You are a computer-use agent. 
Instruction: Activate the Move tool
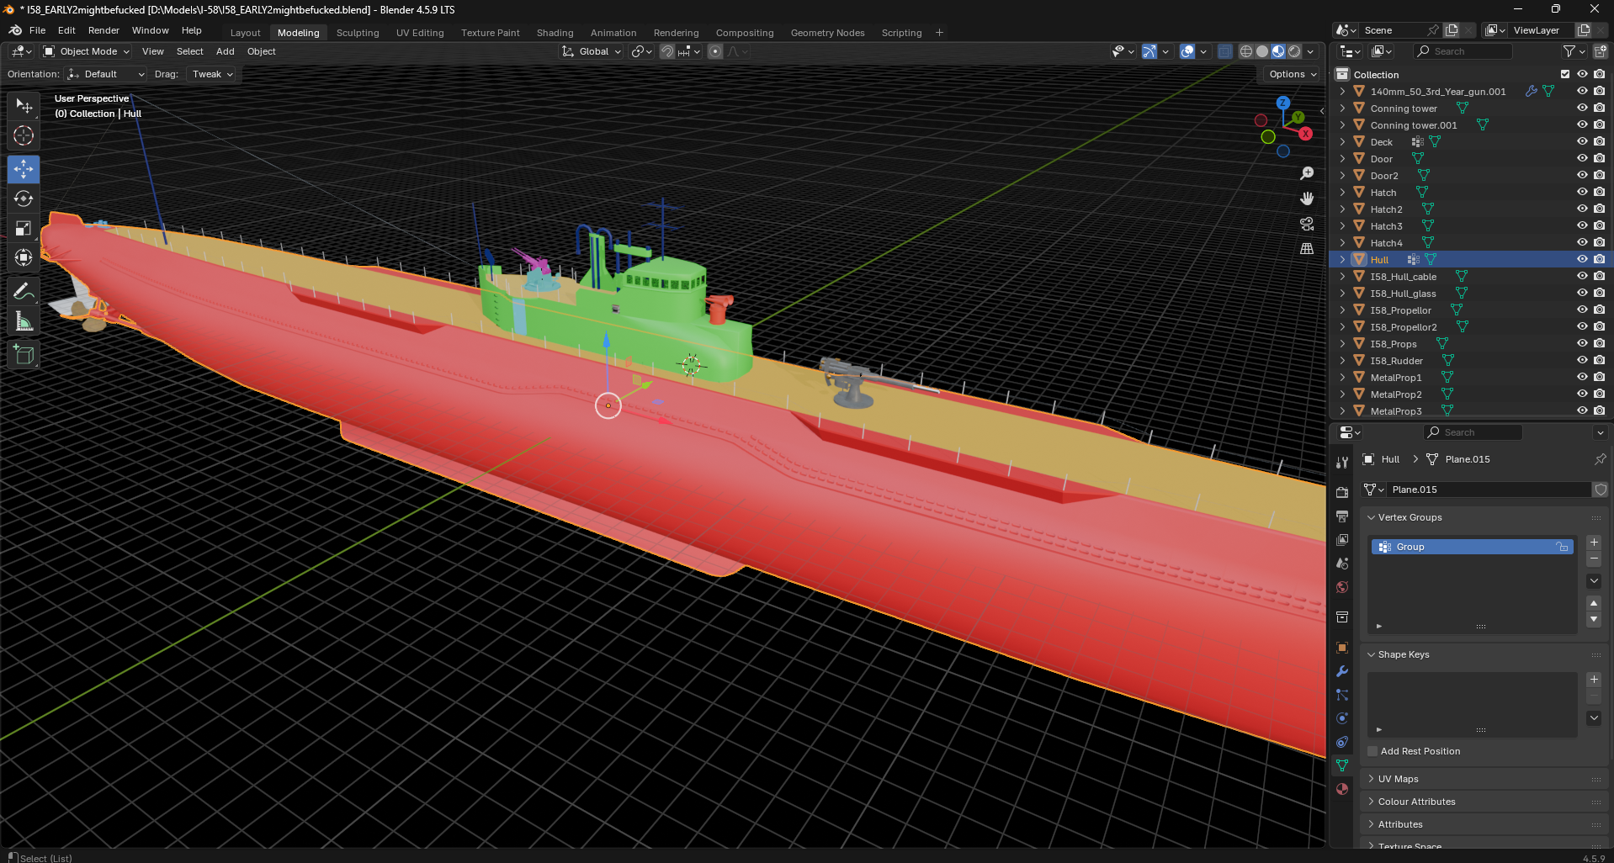(24, 169)
